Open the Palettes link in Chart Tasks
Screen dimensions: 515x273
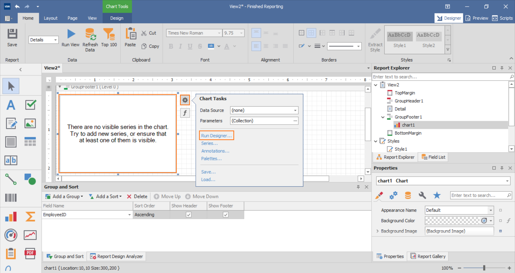[211, 159]
